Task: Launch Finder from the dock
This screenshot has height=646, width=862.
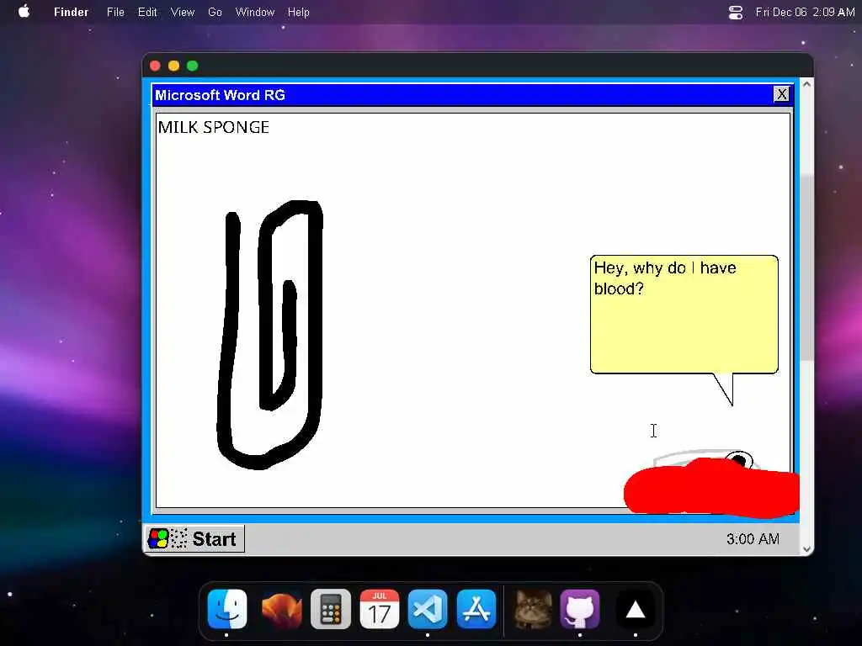Action: pyautogui.click(x=227, y=609)
